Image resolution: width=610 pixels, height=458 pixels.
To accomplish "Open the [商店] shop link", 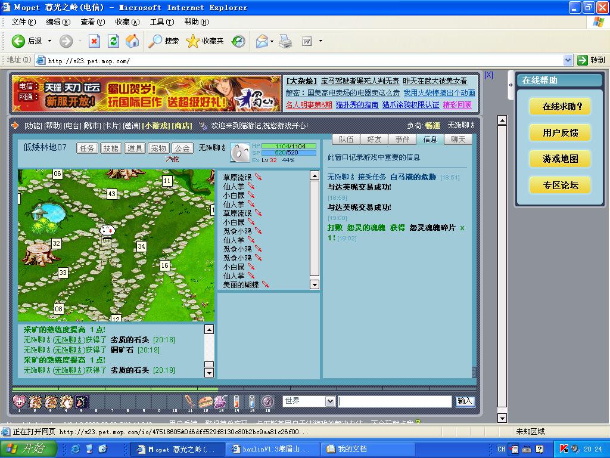I will 182,125.
